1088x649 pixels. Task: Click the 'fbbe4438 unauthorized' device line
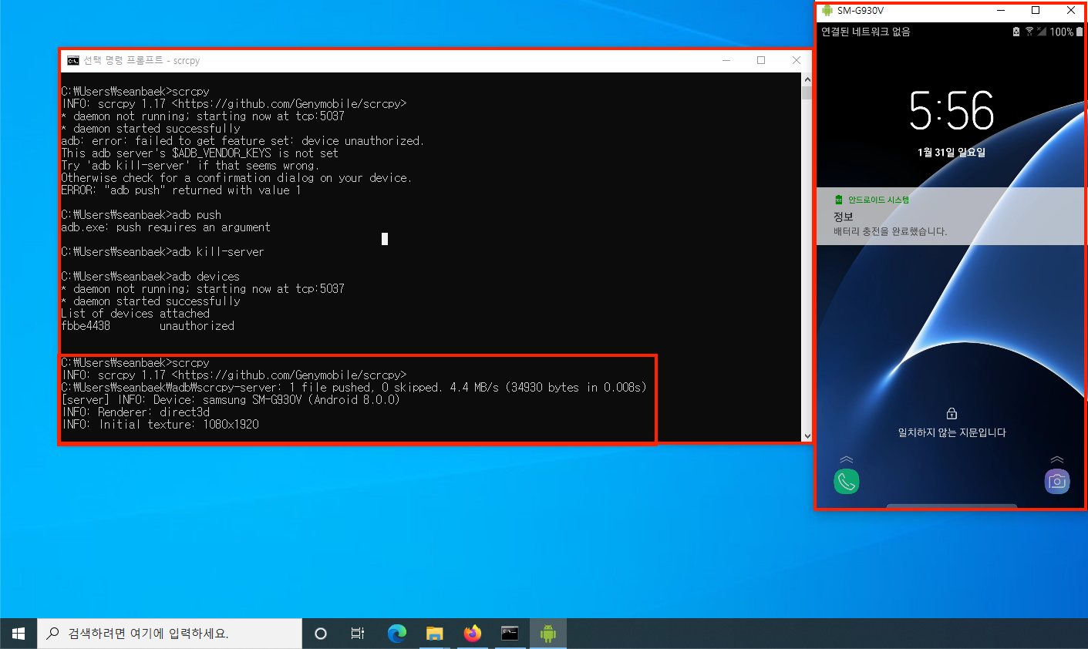(x=147, y=326)
